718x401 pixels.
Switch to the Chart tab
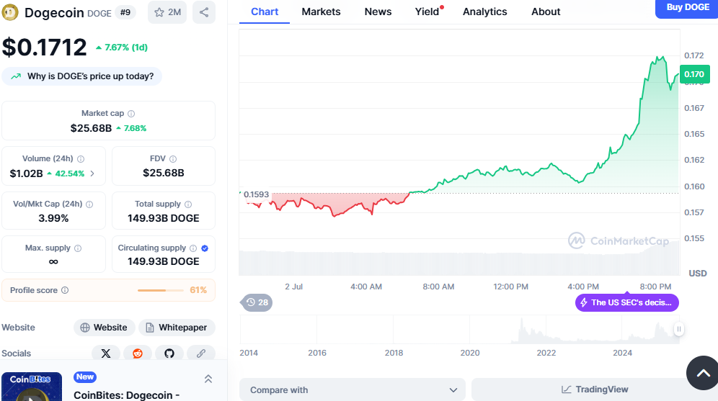click(x=265, y=12)
